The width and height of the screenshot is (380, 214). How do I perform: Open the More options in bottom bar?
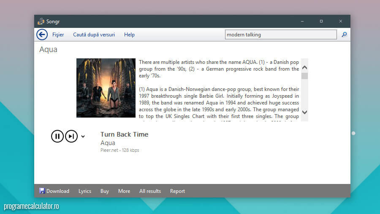coord(124,191)
